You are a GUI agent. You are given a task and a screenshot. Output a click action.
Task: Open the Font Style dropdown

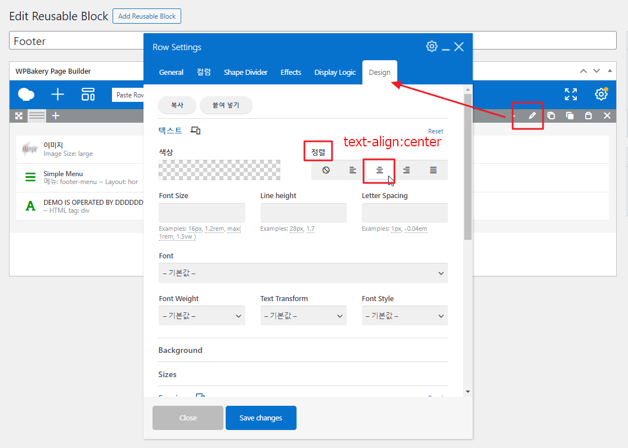tap(405, 316)
